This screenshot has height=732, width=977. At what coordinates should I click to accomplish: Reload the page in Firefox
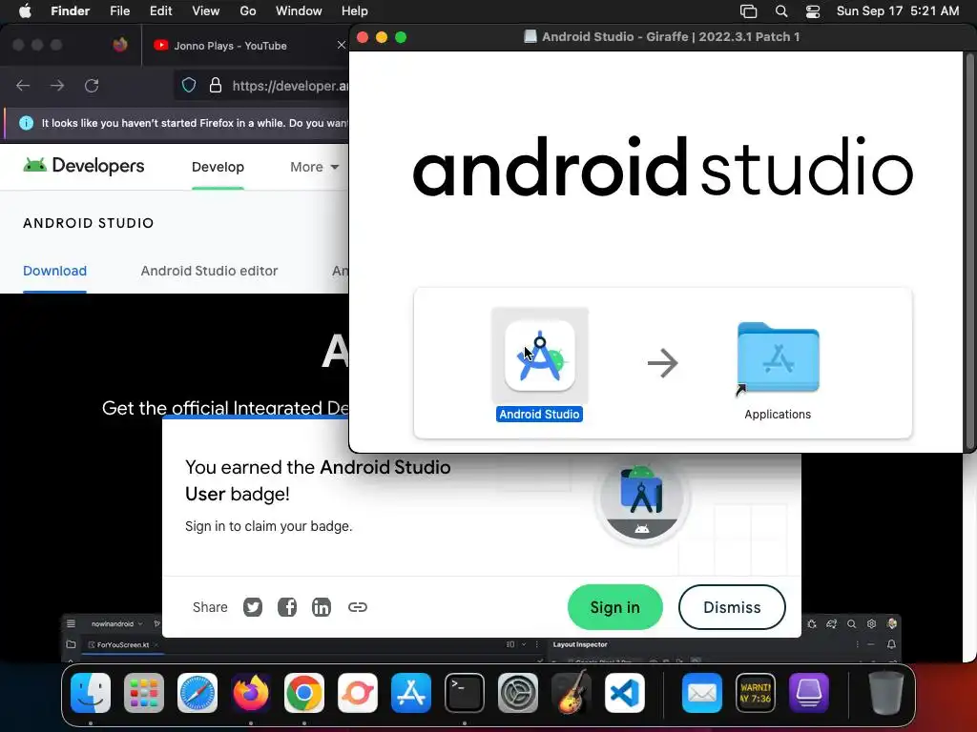pos(92,85)
